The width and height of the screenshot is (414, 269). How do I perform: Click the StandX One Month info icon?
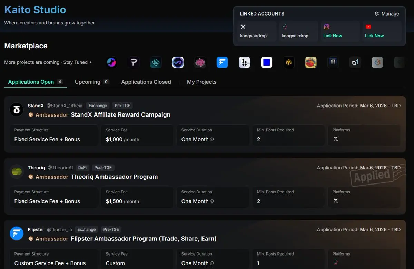tap(212, 139)
